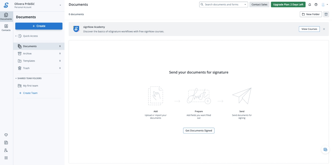Click the "0 documents" count text
The height and width of the screenshot is (165, 332).
(76, 14)
